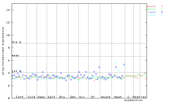The width and height of the screenshot is (170, 102).
Task: Select the cyan cross outlier in Cont section
Action: (x=21, y=67)
